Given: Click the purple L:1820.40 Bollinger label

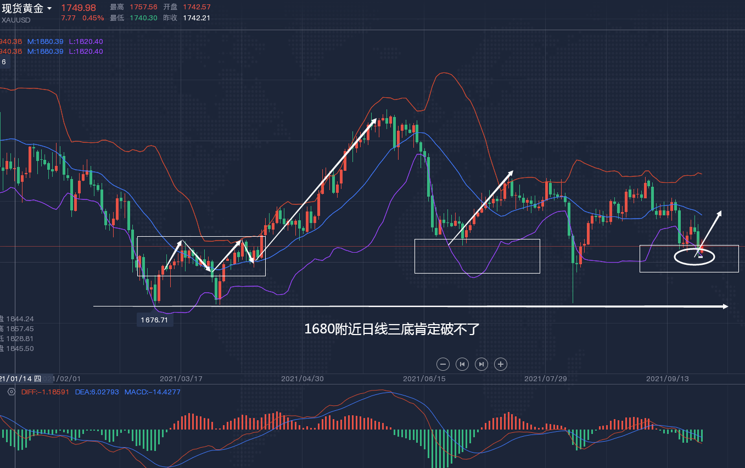Looking at the screenshot, I should point(86,41).
